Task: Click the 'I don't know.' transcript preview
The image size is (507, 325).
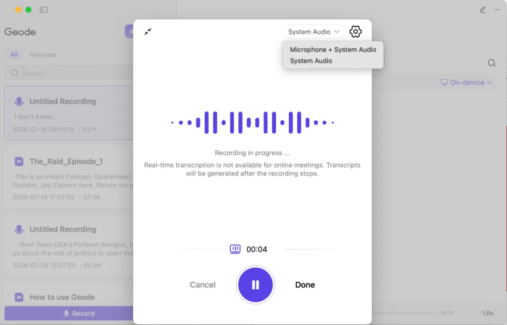Action: [34, 116]
